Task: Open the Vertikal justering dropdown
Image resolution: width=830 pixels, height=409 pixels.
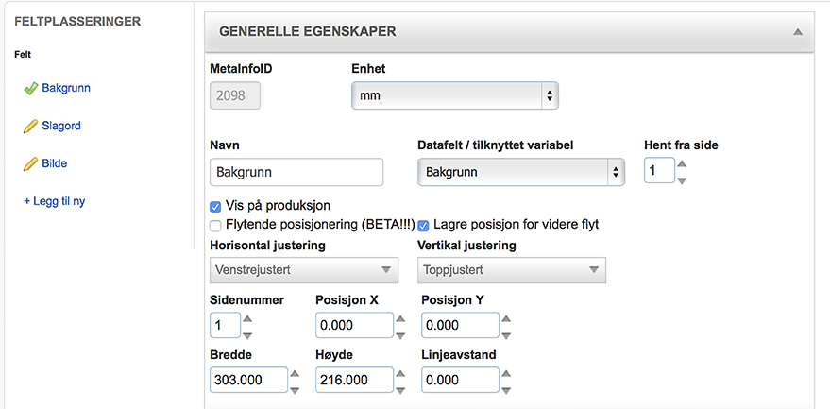Action: [511, 270]
